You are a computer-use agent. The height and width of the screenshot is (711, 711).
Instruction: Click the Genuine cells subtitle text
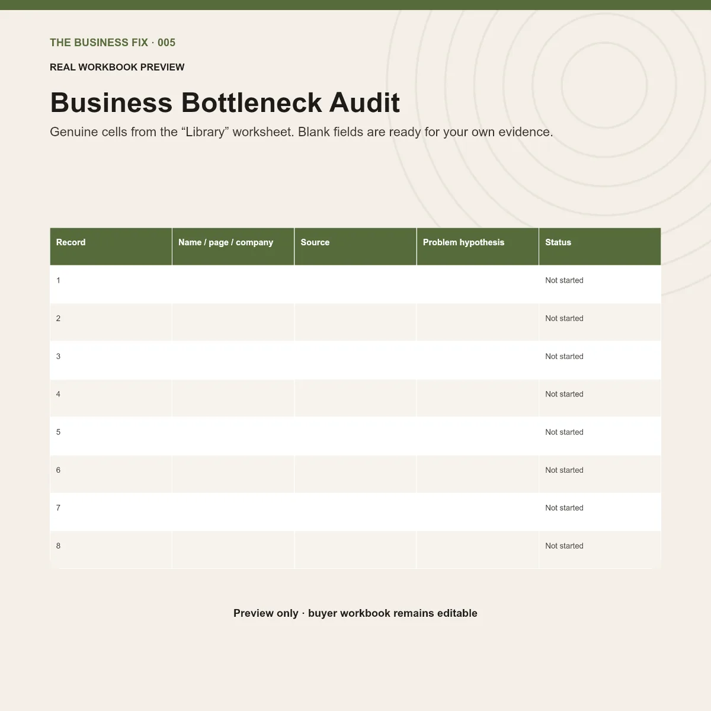click(x=302, y=132)
